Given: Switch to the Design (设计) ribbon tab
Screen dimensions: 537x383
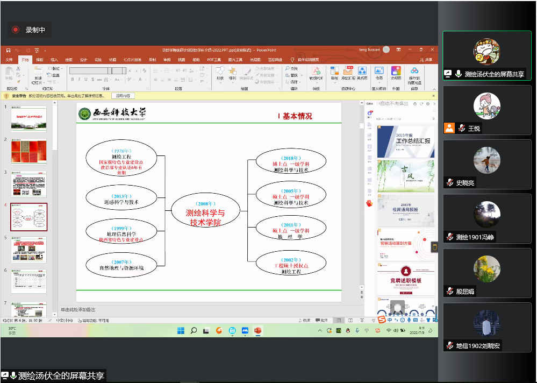Looking at the screenshot, I should tap(83, 60).
